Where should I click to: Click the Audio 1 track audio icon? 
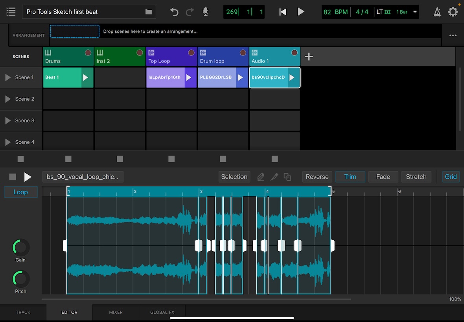[x=254, y=53]
